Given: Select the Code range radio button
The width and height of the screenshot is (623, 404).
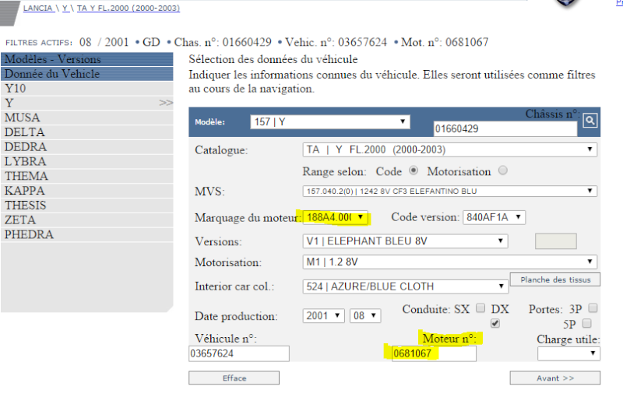Looking at the screenshot, I should pos(414,170).
